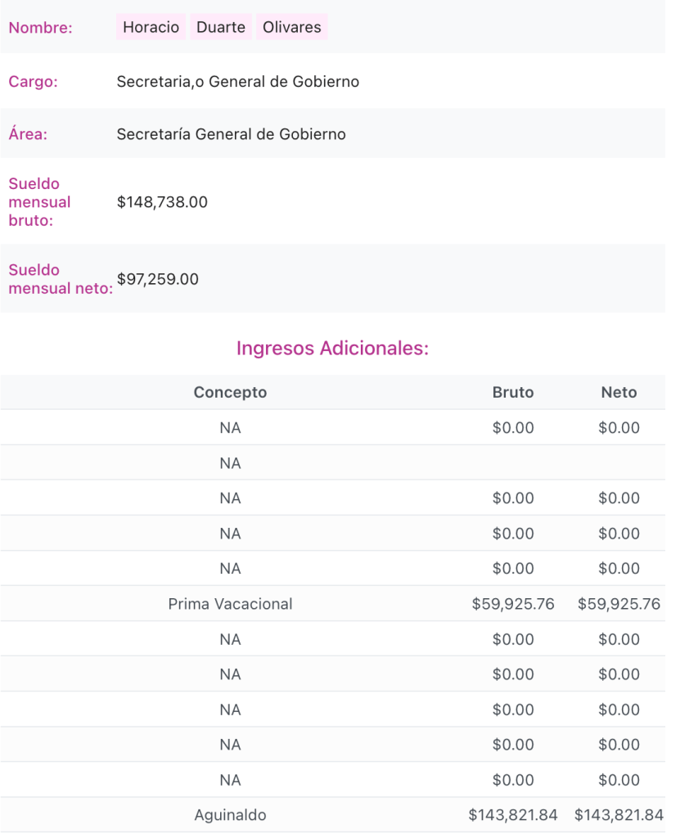Select the Secretaria,o General de Gobierno text

click(x=237, y=82)
